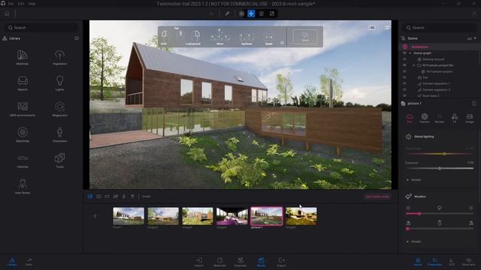Open the User library category
This screenshot has width=481, height=270.
point(23,186)
